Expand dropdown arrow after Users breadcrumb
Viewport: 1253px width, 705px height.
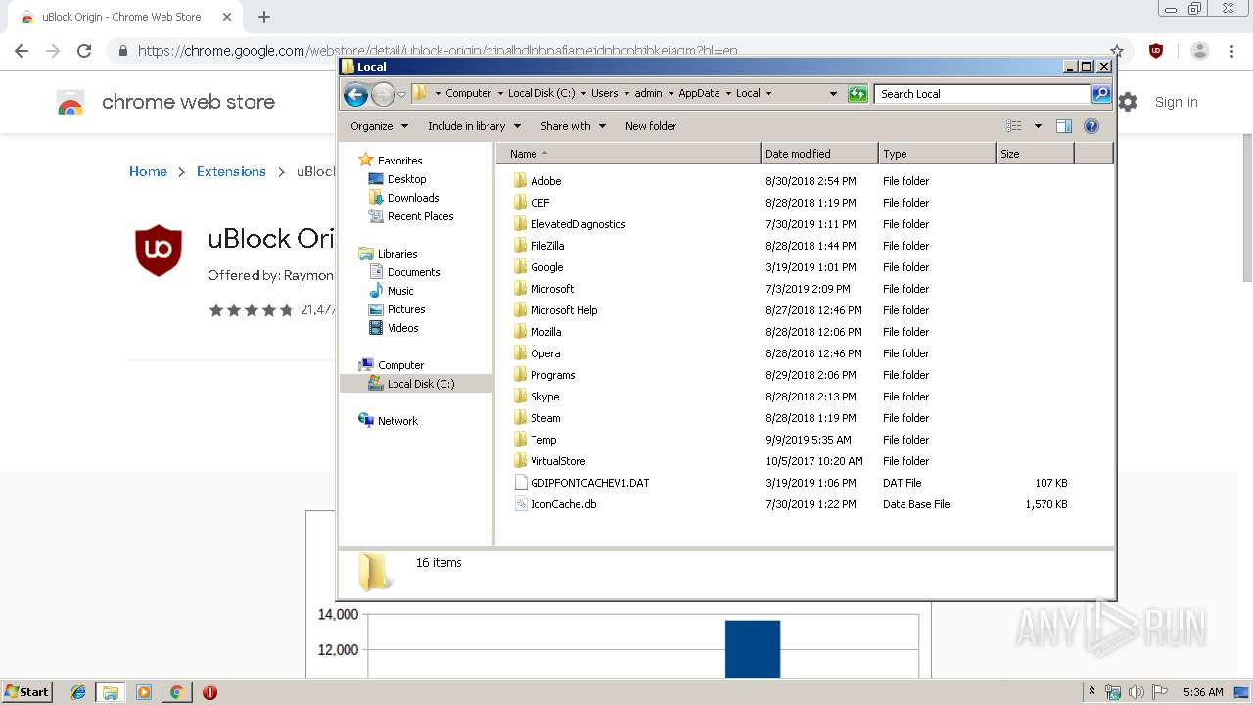pyautogui.click(x=626, y=94)
